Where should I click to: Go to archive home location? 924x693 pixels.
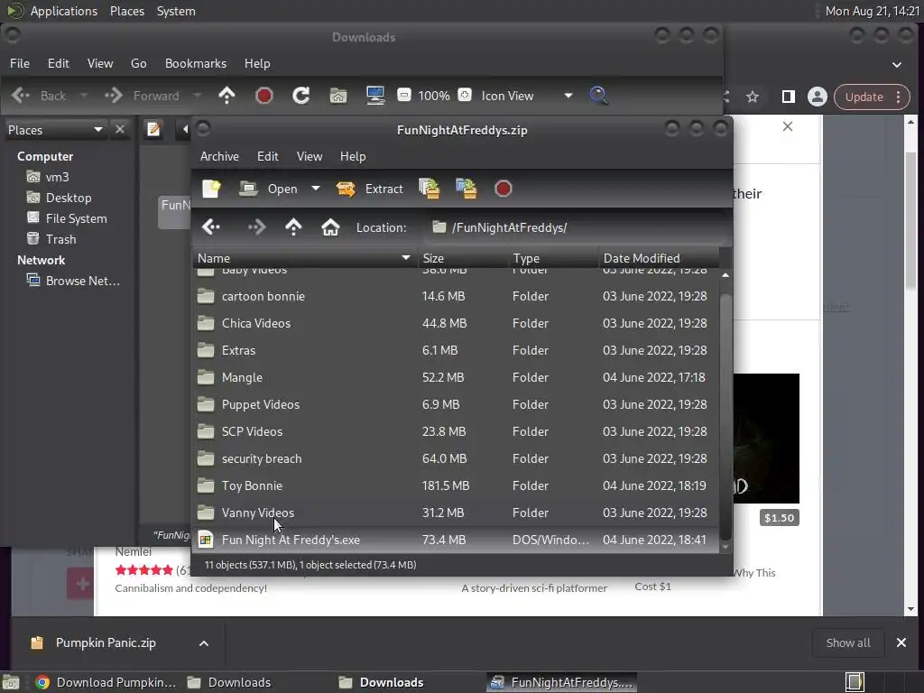(330, 227)
